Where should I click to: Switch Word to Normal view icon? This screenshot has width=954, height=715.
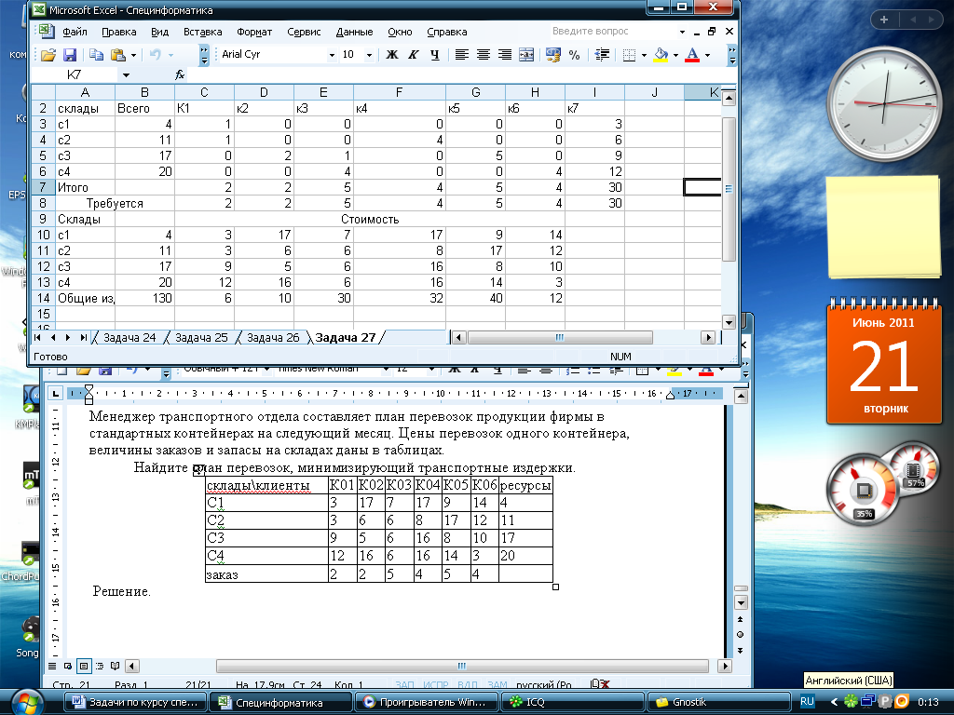coord(52,666)
